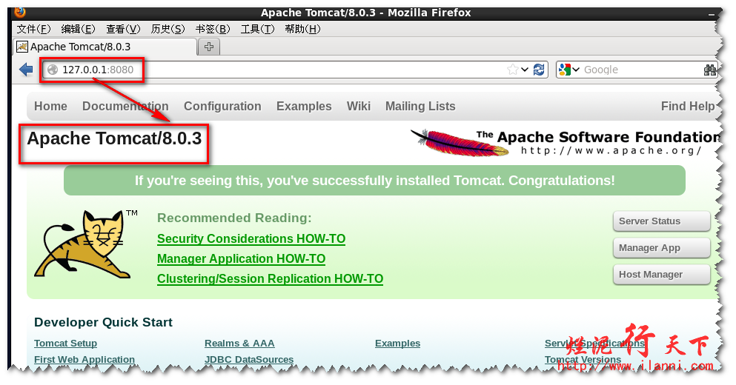
Task: Click the site identity globe icon
Action: point(52,70)
